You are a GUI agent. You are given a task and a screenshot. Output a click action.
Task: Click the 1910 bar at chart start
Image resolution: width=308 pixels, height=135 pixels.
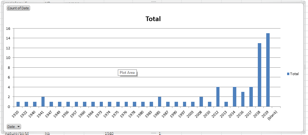pos(18,104)
